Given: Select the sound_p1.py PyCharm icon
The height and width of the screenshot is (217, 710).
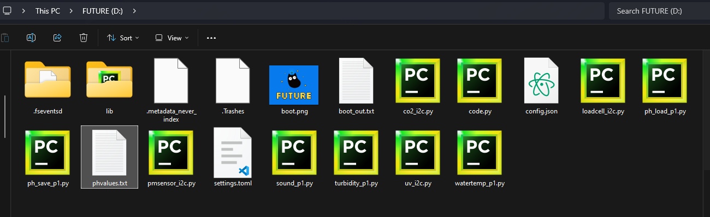Looking at the screenshot, I should click(294, 153).
